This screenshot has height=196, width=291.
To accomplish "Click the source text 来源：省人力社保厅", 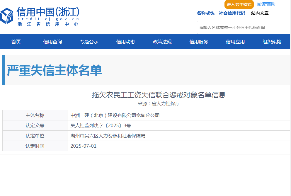I will pos(159,104).
